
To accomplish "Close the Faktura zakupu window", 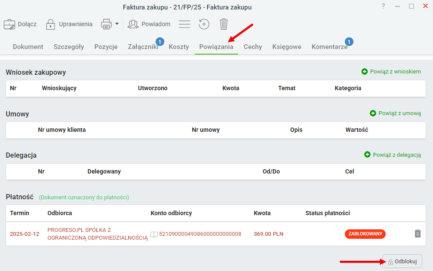I will pyautogui.click(x=426, y=6).
